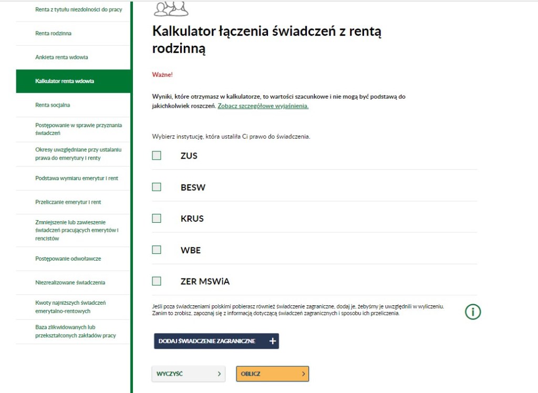The height and width of the screenshot is (393, 538).
Task: Open the Renta socjalna section
Action: click(x=53, y=105)
